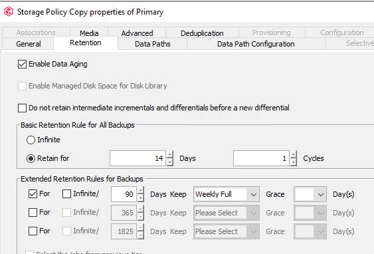374x254 pixels.
Task: Open Please Select dropdown in 365 days row
Action: 227,213
